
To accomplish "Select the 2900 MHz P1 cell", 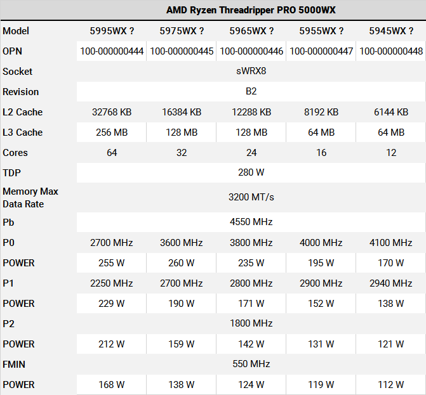I will tap(321, 283).
